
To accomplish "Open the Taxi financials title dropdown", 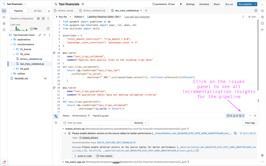I will (x=25, y=4).
